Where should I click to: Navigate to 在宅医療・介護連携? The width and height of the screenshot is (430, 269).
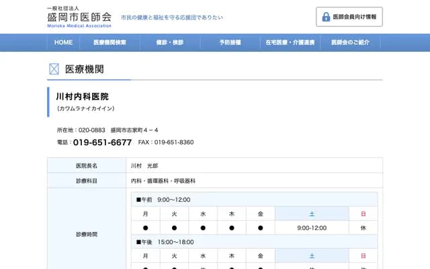tap(290, 42)
